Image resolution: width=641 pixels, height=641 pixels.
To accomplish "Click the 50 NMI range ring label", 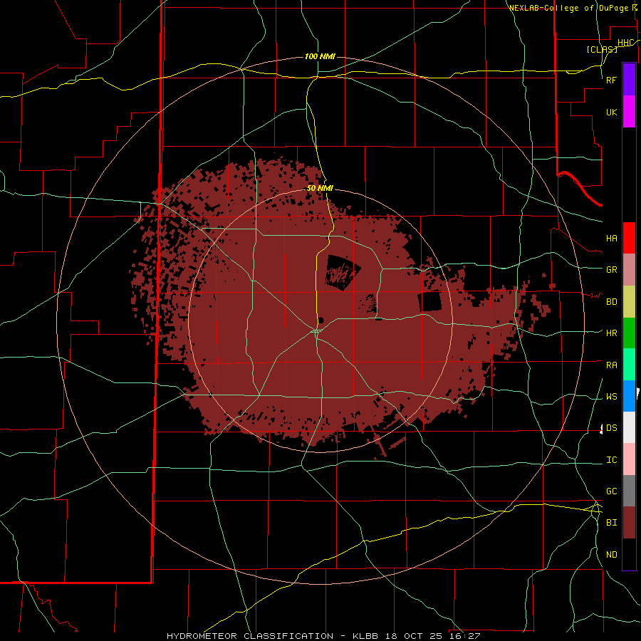I will click(320, 188).
